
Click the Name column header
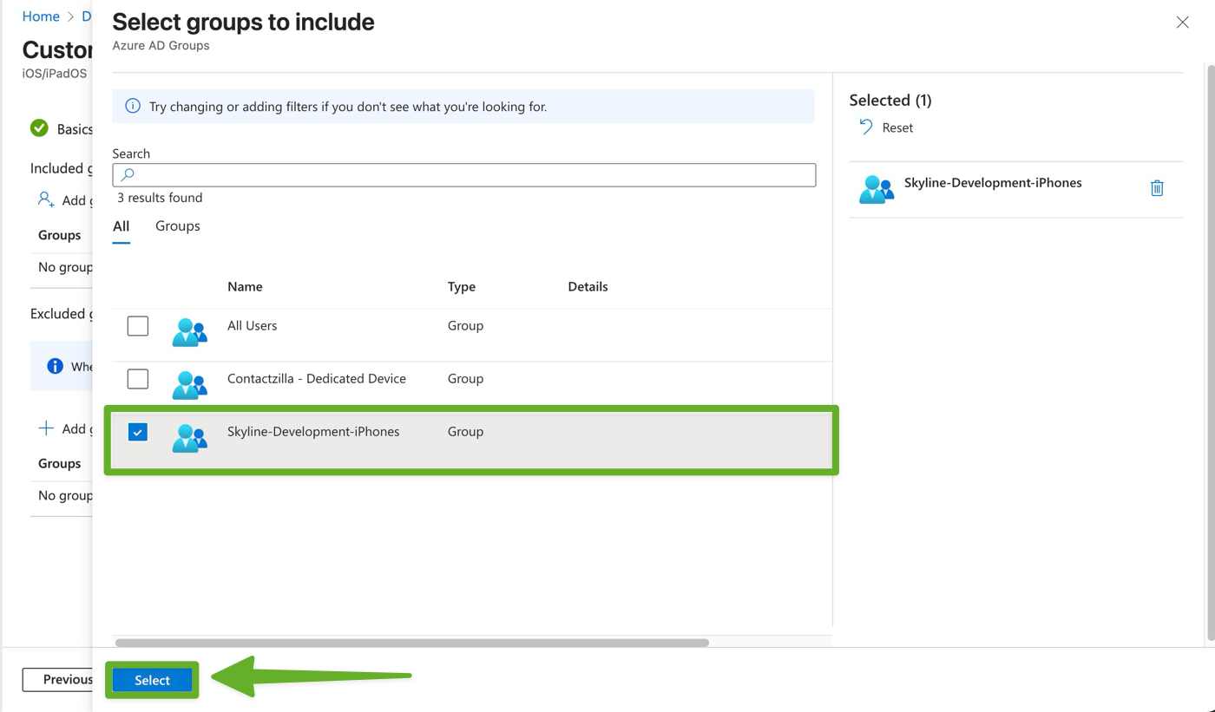245,286
